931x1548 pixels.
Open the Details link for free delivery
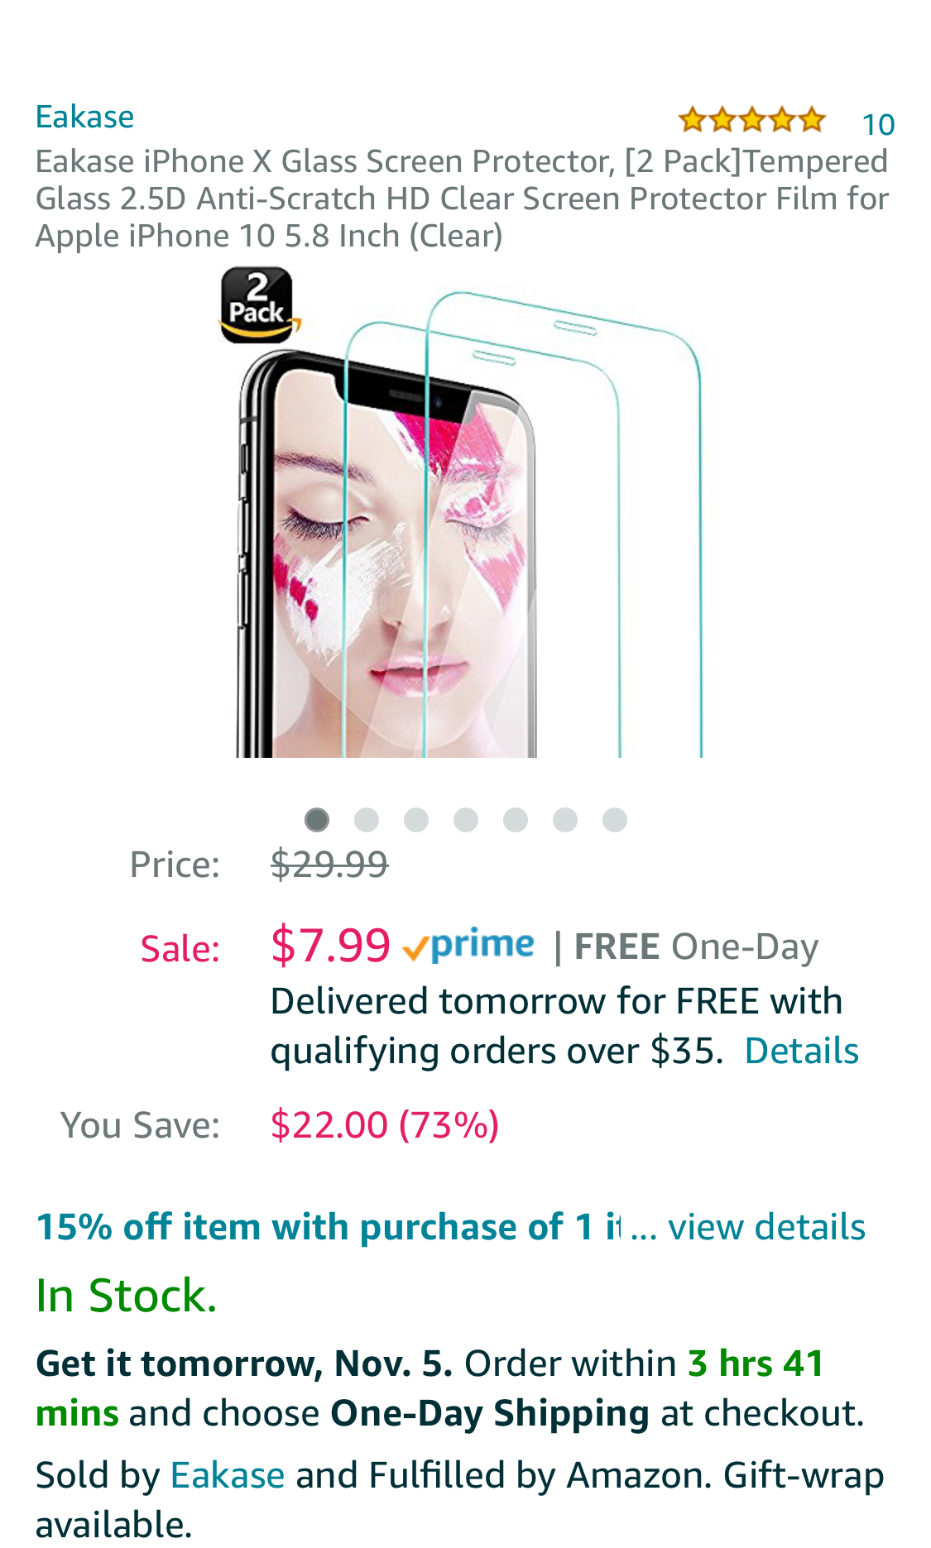tap(801, 1051)
